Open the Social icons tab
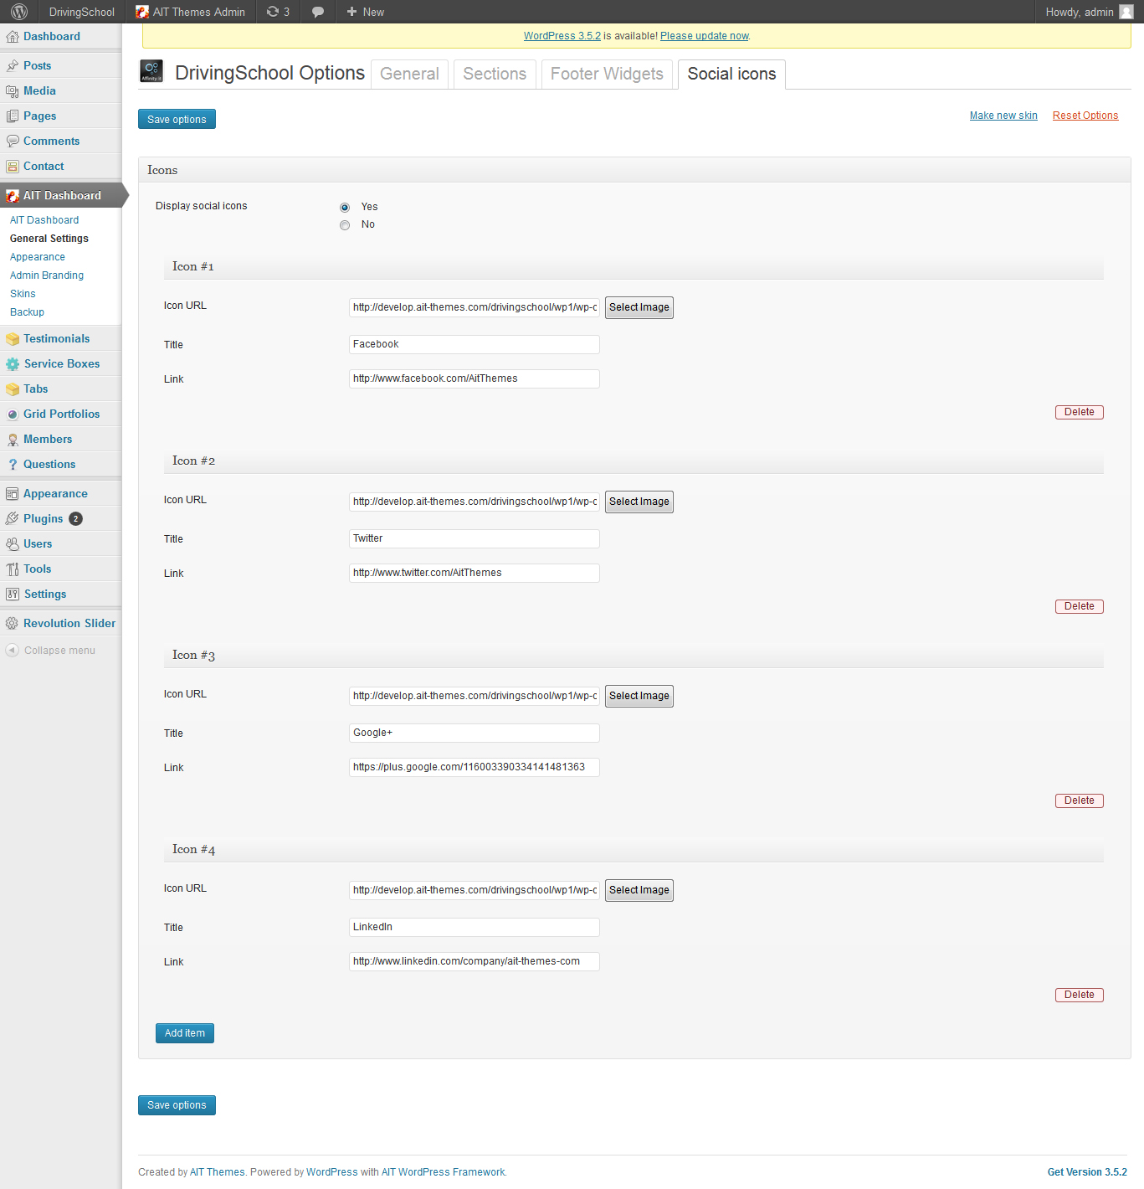This screenshot has height=1189, width=1144. (731, 74)
